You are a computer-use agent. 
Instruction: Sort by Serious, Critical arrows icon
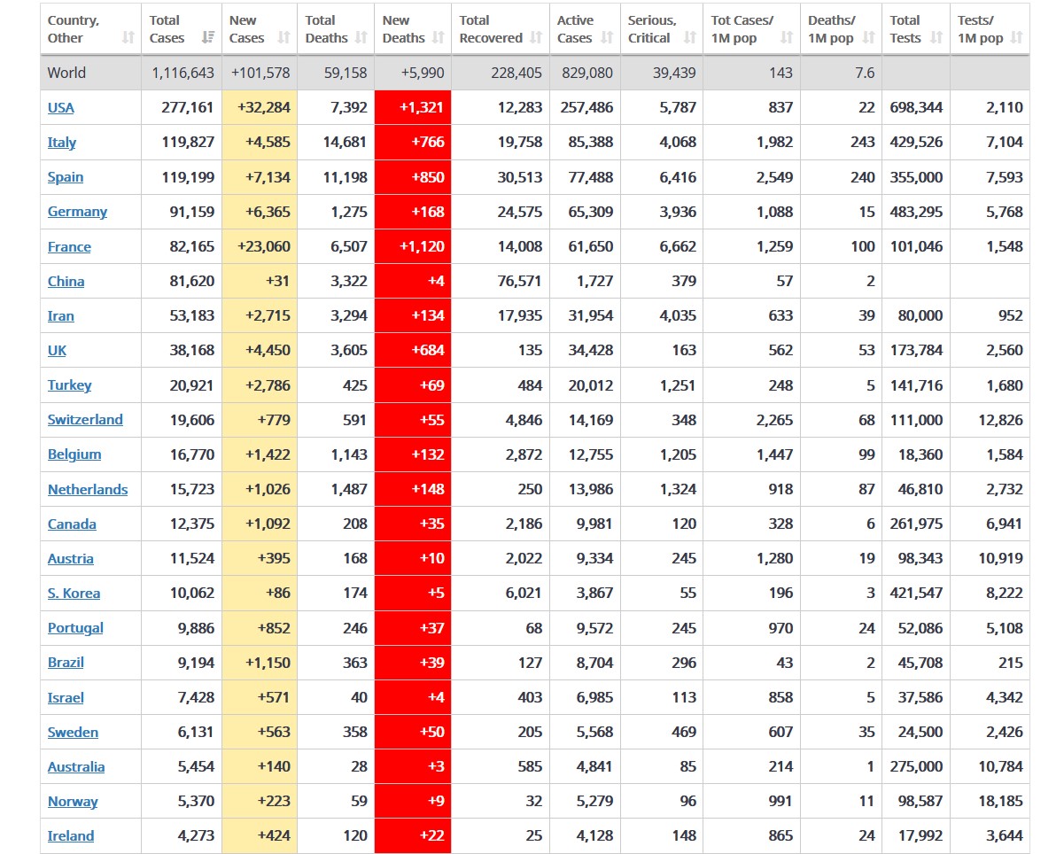click(690, 38)
